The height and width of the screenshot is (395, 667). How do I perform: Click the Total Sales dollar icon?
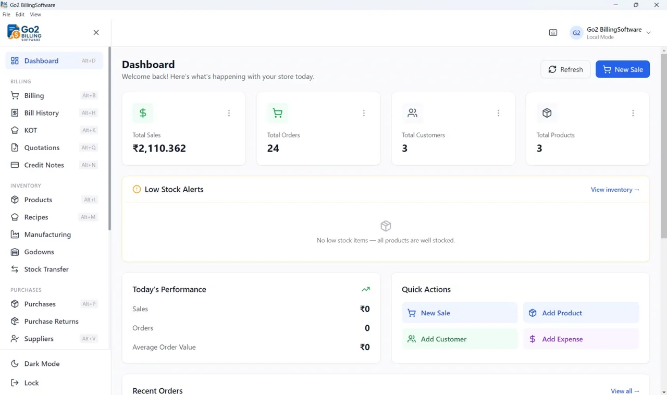pyautogui.click(x=143, y=113)
